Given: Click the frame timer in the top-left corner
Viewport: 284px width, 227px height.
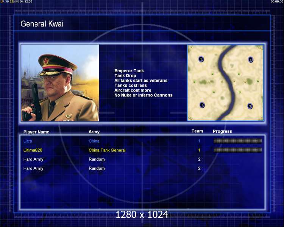Looking at the screenshot, I should click(17, 2).
